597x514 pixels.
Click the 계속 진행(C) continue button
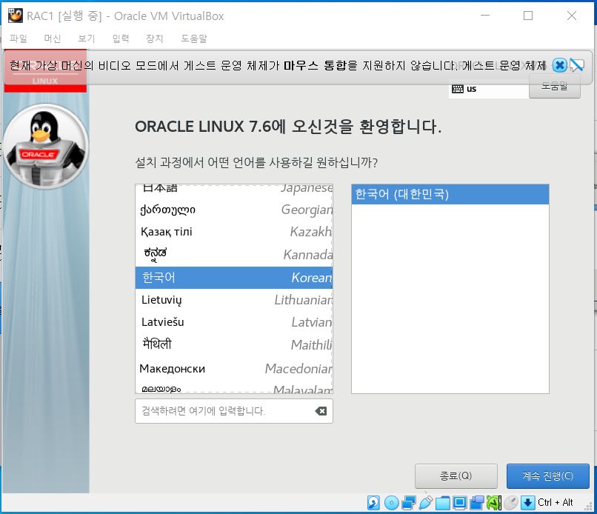(548, 476)
